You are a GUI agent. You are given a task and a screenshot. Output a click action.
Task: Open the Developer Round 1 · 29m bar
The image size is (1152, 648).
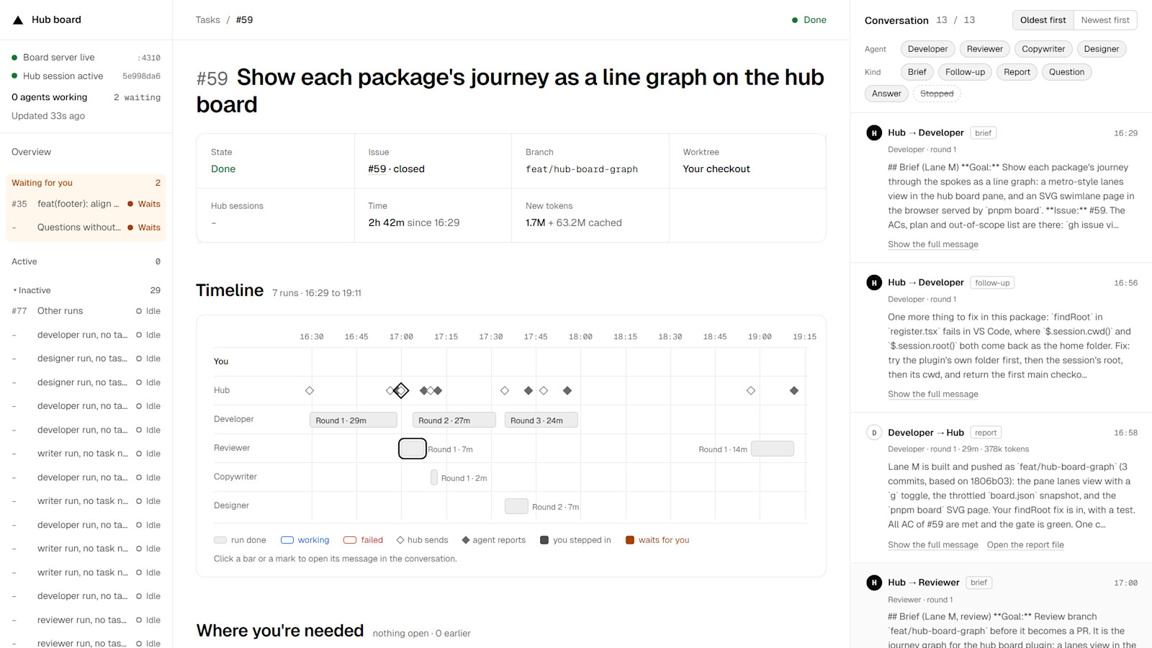coord(354,420)
